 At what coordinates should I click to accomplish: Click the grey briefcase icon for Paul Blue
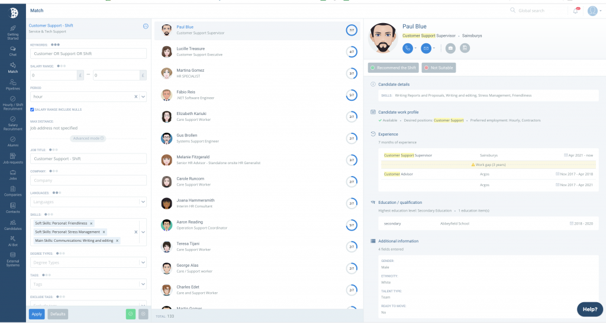[x=450, y=49]
